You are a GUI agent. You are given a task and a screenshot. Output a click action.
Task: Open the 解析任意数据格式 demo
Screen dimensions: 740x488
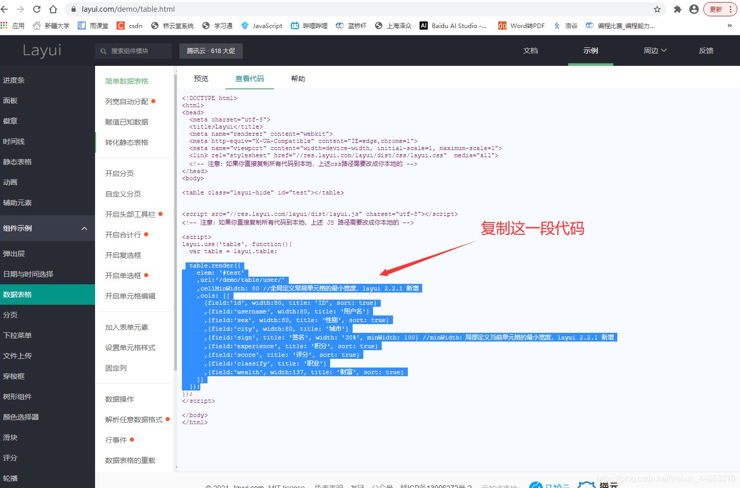coord(134,420)
